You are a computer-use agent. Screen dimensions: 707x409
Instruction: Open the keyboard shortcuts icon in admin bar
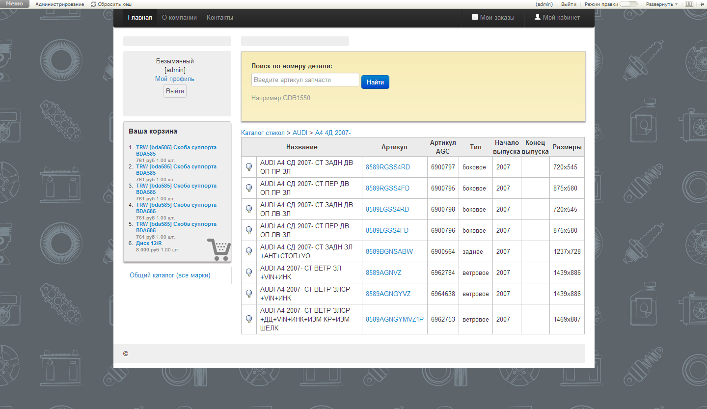pos(689,4)
